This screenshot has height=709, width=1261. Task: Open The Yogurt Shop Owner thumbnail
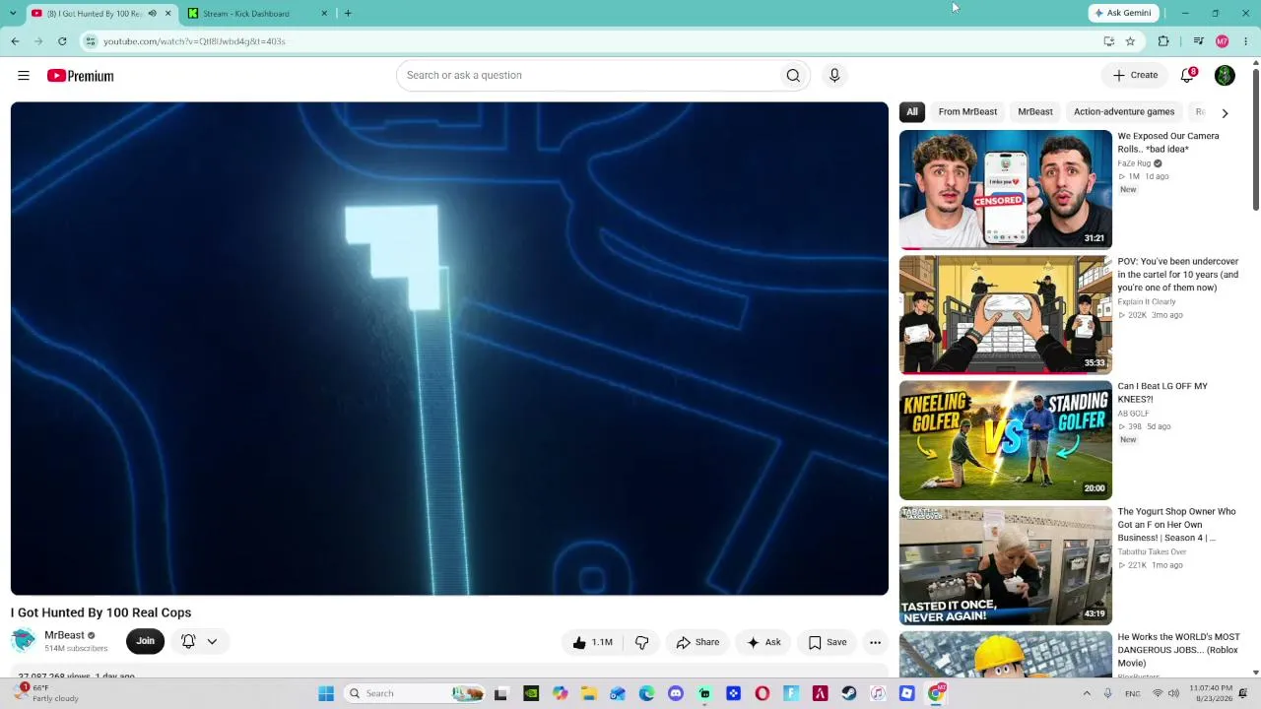click(1006, 565)
